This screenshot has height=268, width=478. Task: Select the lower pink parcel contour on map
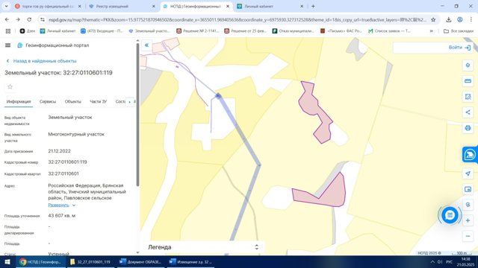(x=332, y=194)
